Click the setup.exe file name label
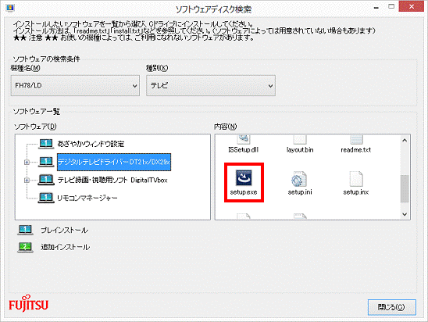Image resolution: width=428 pixels, height=322 pixels. [244, 192]
